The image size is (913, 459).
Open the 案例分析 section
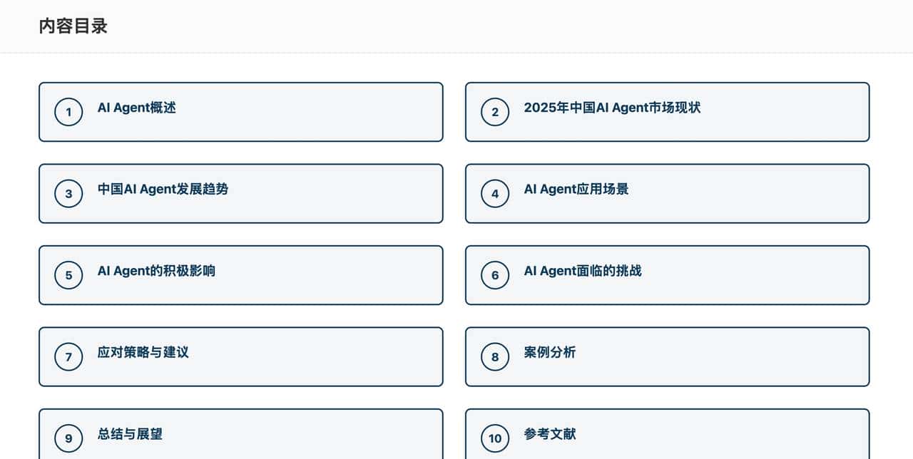pos(668,356)
